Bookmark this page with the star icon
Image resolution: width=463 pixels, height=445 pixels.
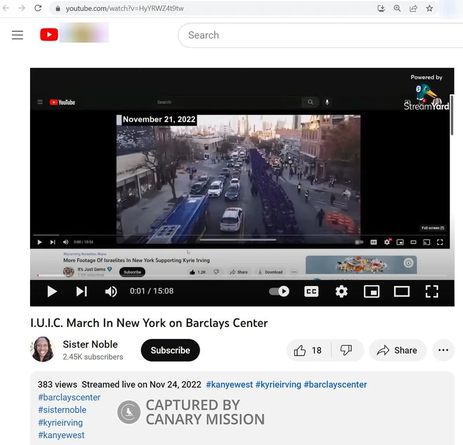430,8
